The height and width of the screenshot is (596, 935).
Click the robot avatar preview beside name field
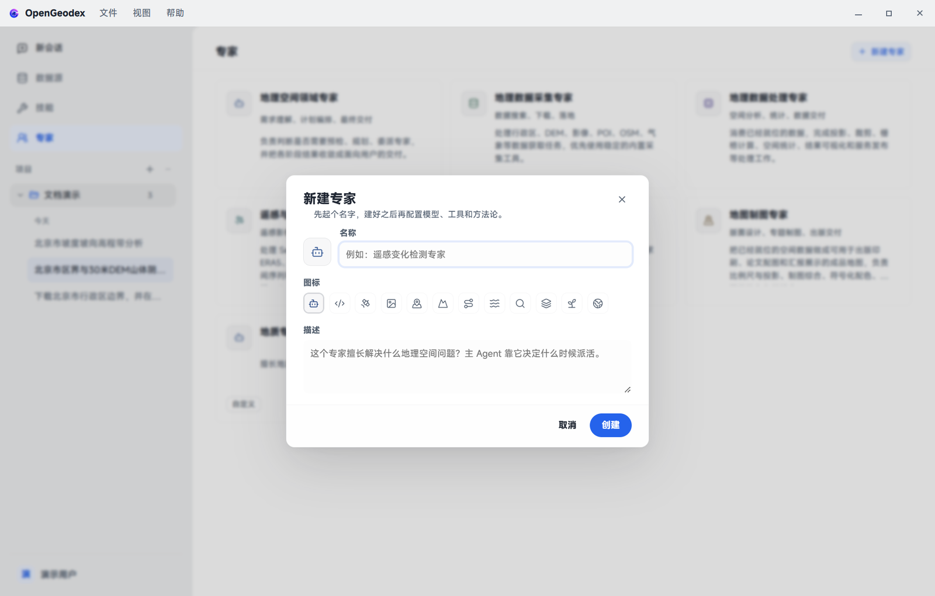[317, 252]
